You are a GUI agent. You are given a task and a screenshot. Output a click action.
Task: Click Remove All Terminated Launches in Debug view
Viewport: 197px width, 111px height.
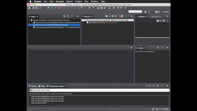[x=64, y=16]
